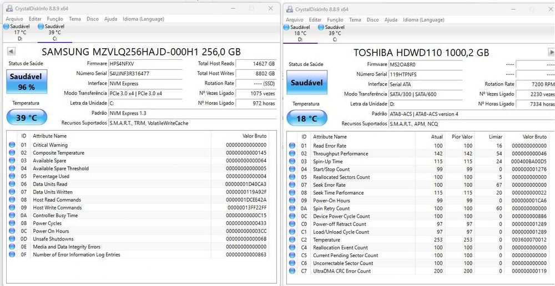Image resolution: width=555 pixels, height=286 pixels.
Task: Select D: disk tab in Toshiba window
Action: [300, 33]
